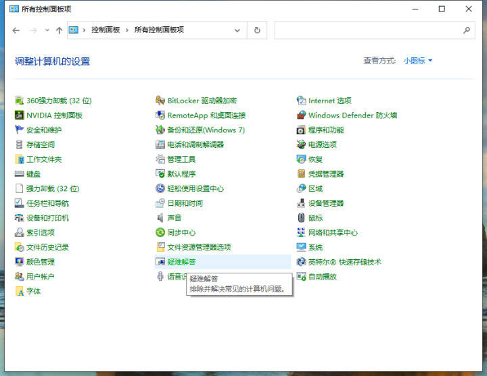Viewport: 487px width, 376px height.
Task: Click 轻松使用设置中心 icon
Action: coord(160,188)
